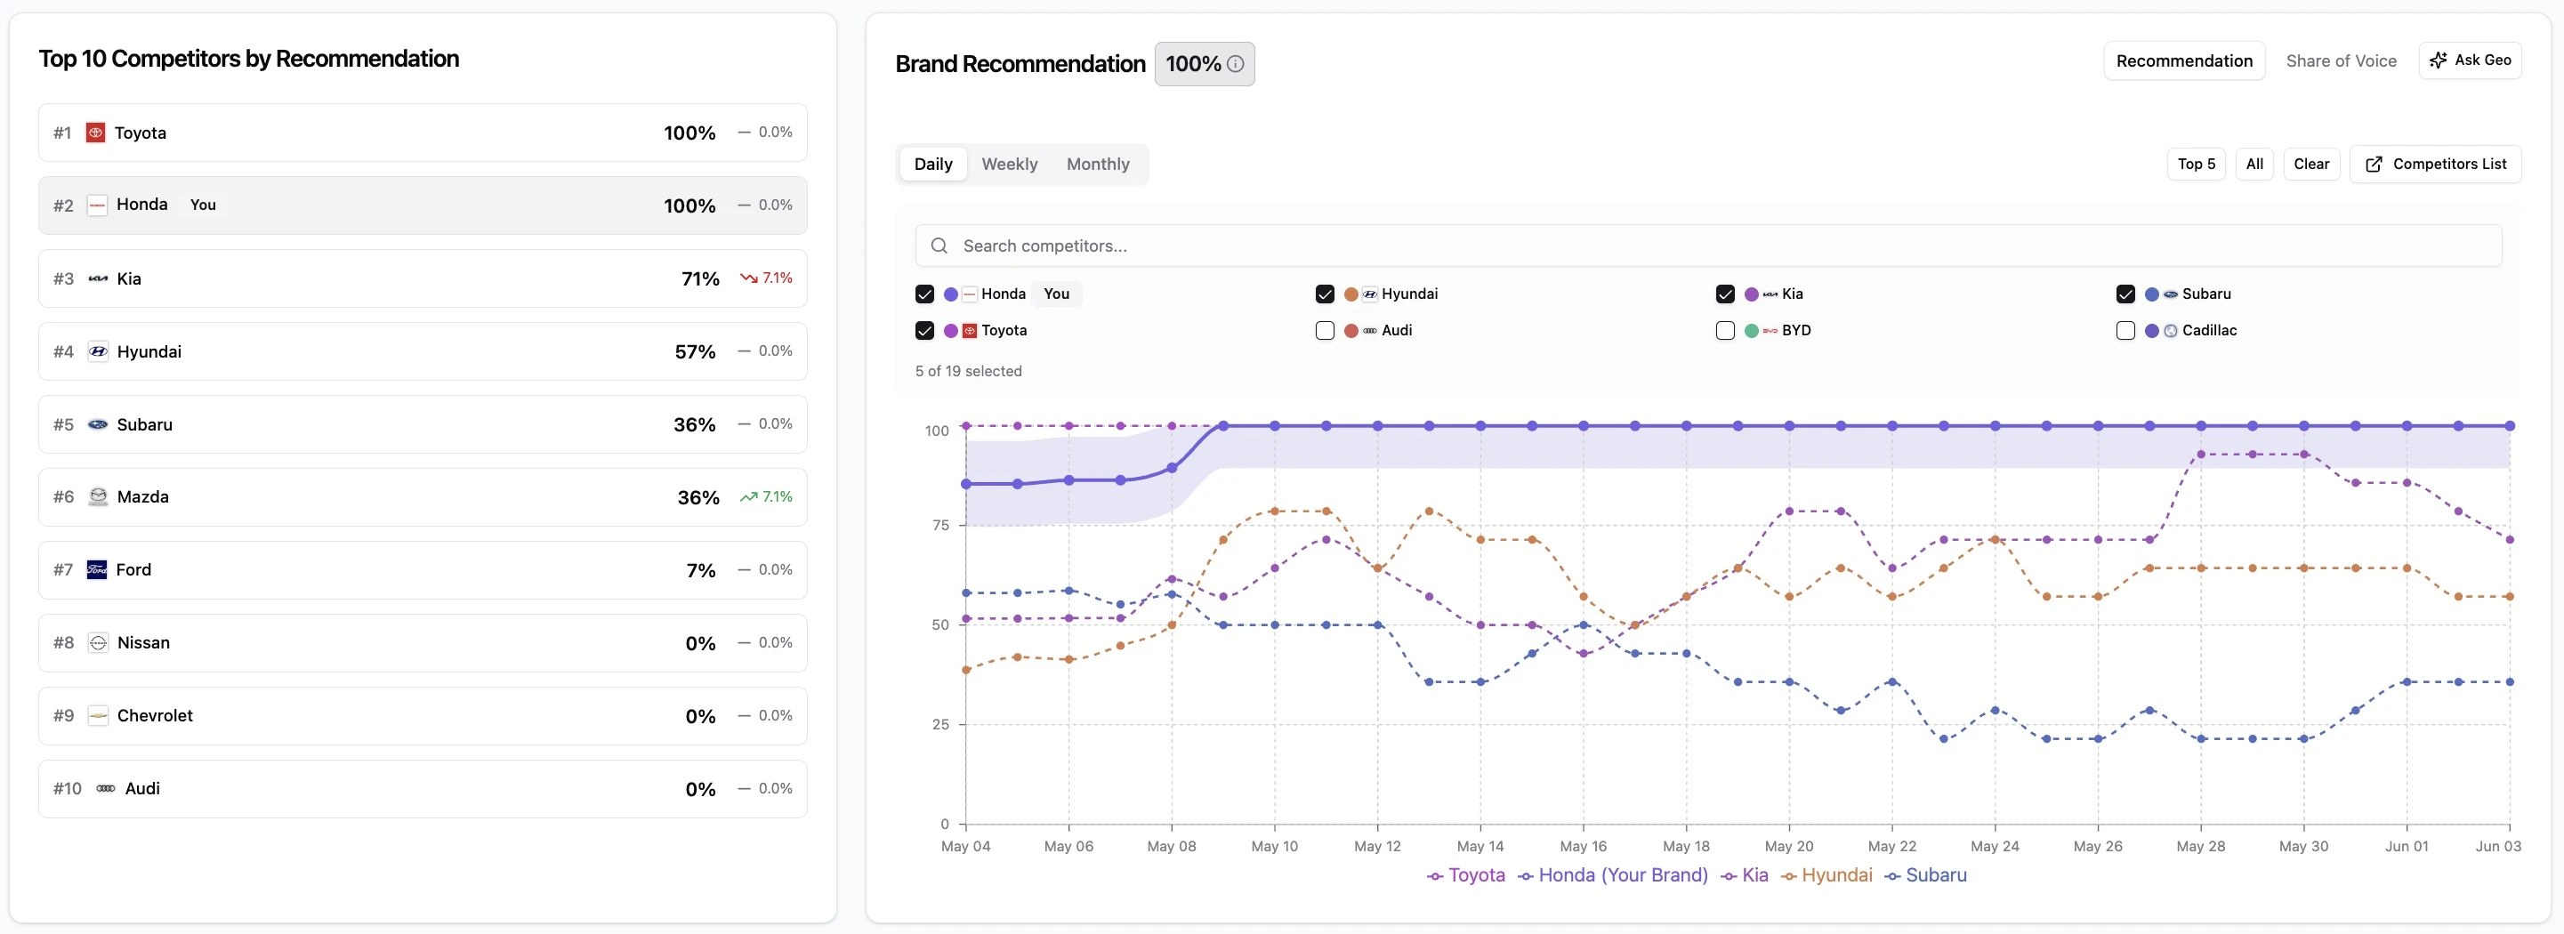Click Kia in the chart legend
The width and height of the screenshot is (2564, 934).
coord(1745,875)
